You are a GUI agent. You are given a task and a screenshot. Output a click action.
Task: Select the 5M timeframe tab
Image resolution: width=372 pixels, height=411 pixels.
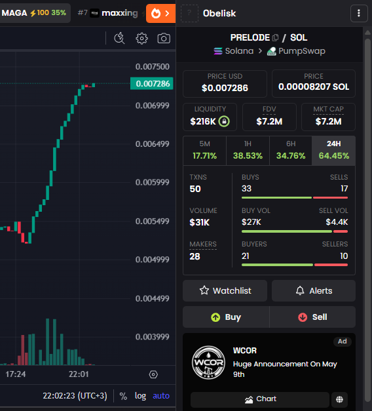(x=204, y=151)
